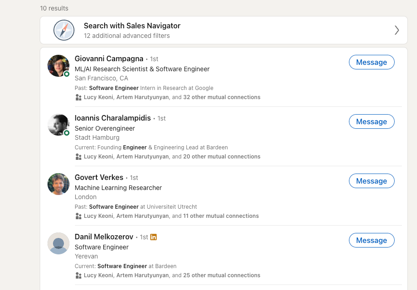The image size is (417, 290).
Task: Message Danil Melkozerov
Action: [371, 240]
